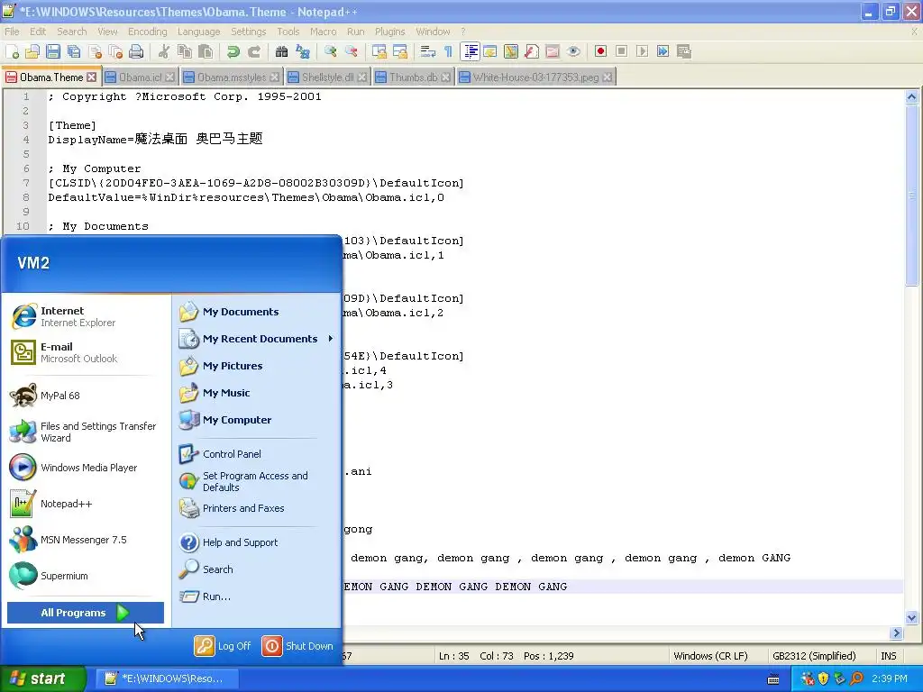This screenshot has width=923, height=692.
Task: Switch to the Obama.mssstyles tab
Action: pos(231,77)
